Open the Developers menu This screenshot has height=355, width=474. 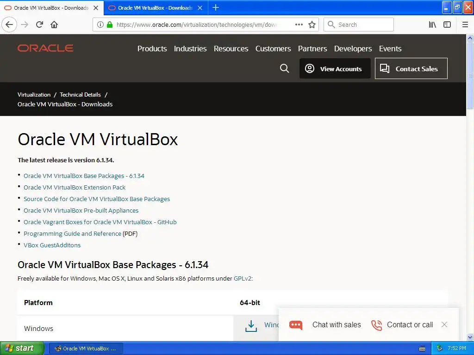click(x=353, y=49)
